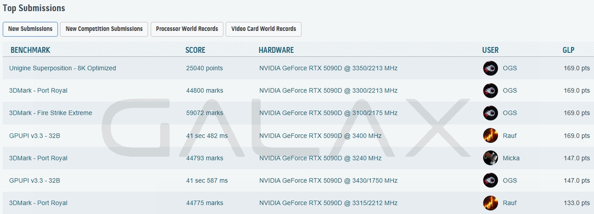Open RTX 5090D @ 3350/2213 MHz hardware link
This screenshot has height=214, width=594.
click(x=329, y=68)
